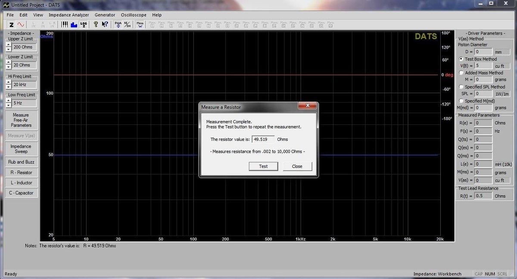
Task: Raise the Hi Freq Limit using up arrow
Action: coord(9,83)
